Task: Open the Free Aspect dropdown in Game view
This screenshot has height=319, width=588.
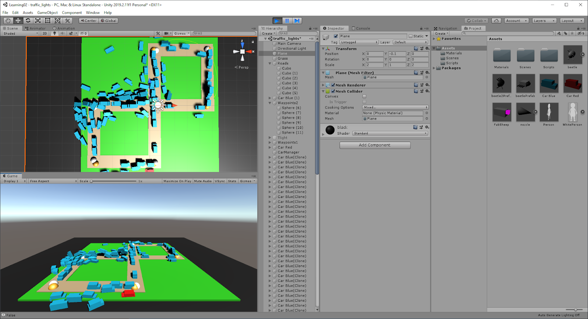Action: pyautogui.click(x=53, y=181)
